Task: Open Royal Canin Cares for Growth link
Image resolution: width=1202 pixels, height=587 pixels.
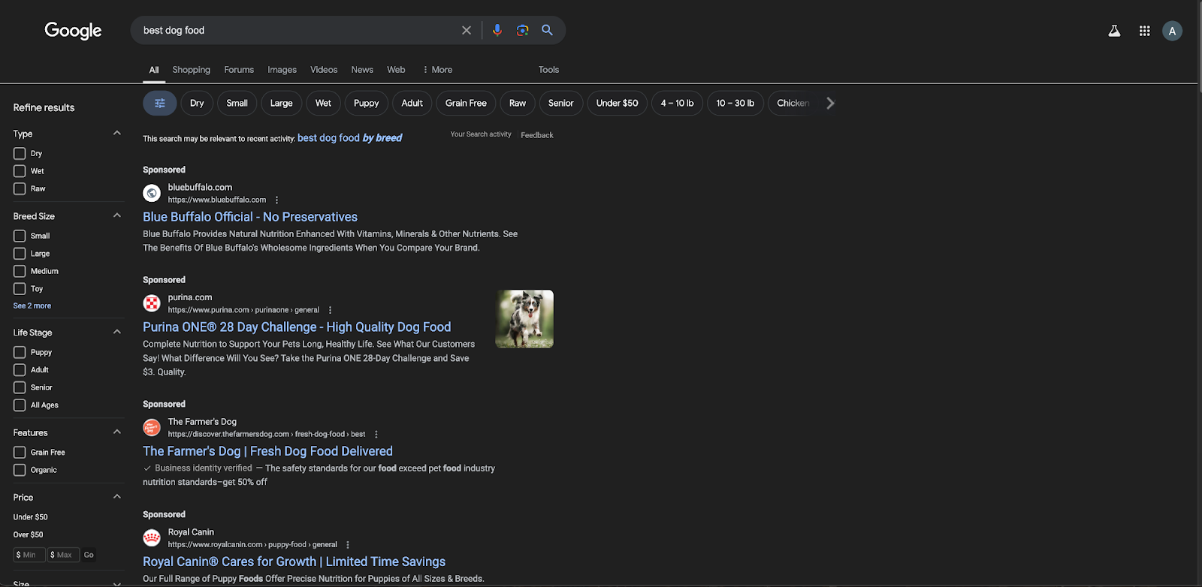Action: [294, 561]
